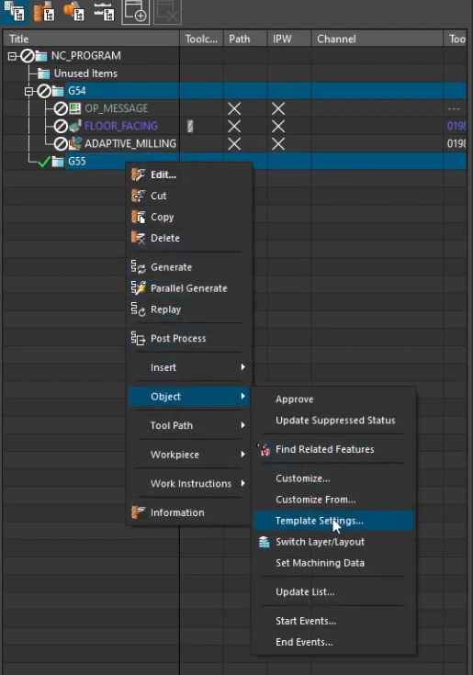Click the add window toolbar icon
This screenshot has width=473, height=675.
click(x=135, y=11)
